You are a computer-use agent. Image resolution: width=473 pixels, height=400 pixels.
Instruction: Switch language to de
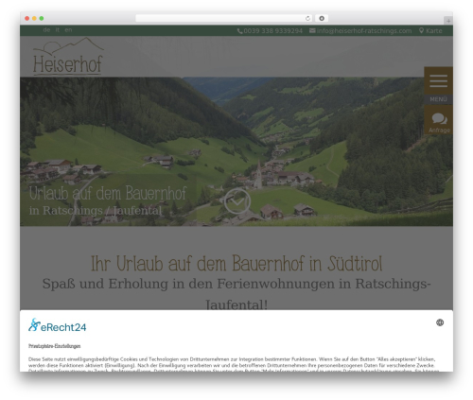pos(46,29)
